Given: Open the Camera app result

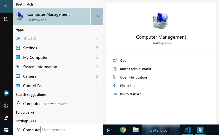Looking at the screenshot, I should click(30, 76).
